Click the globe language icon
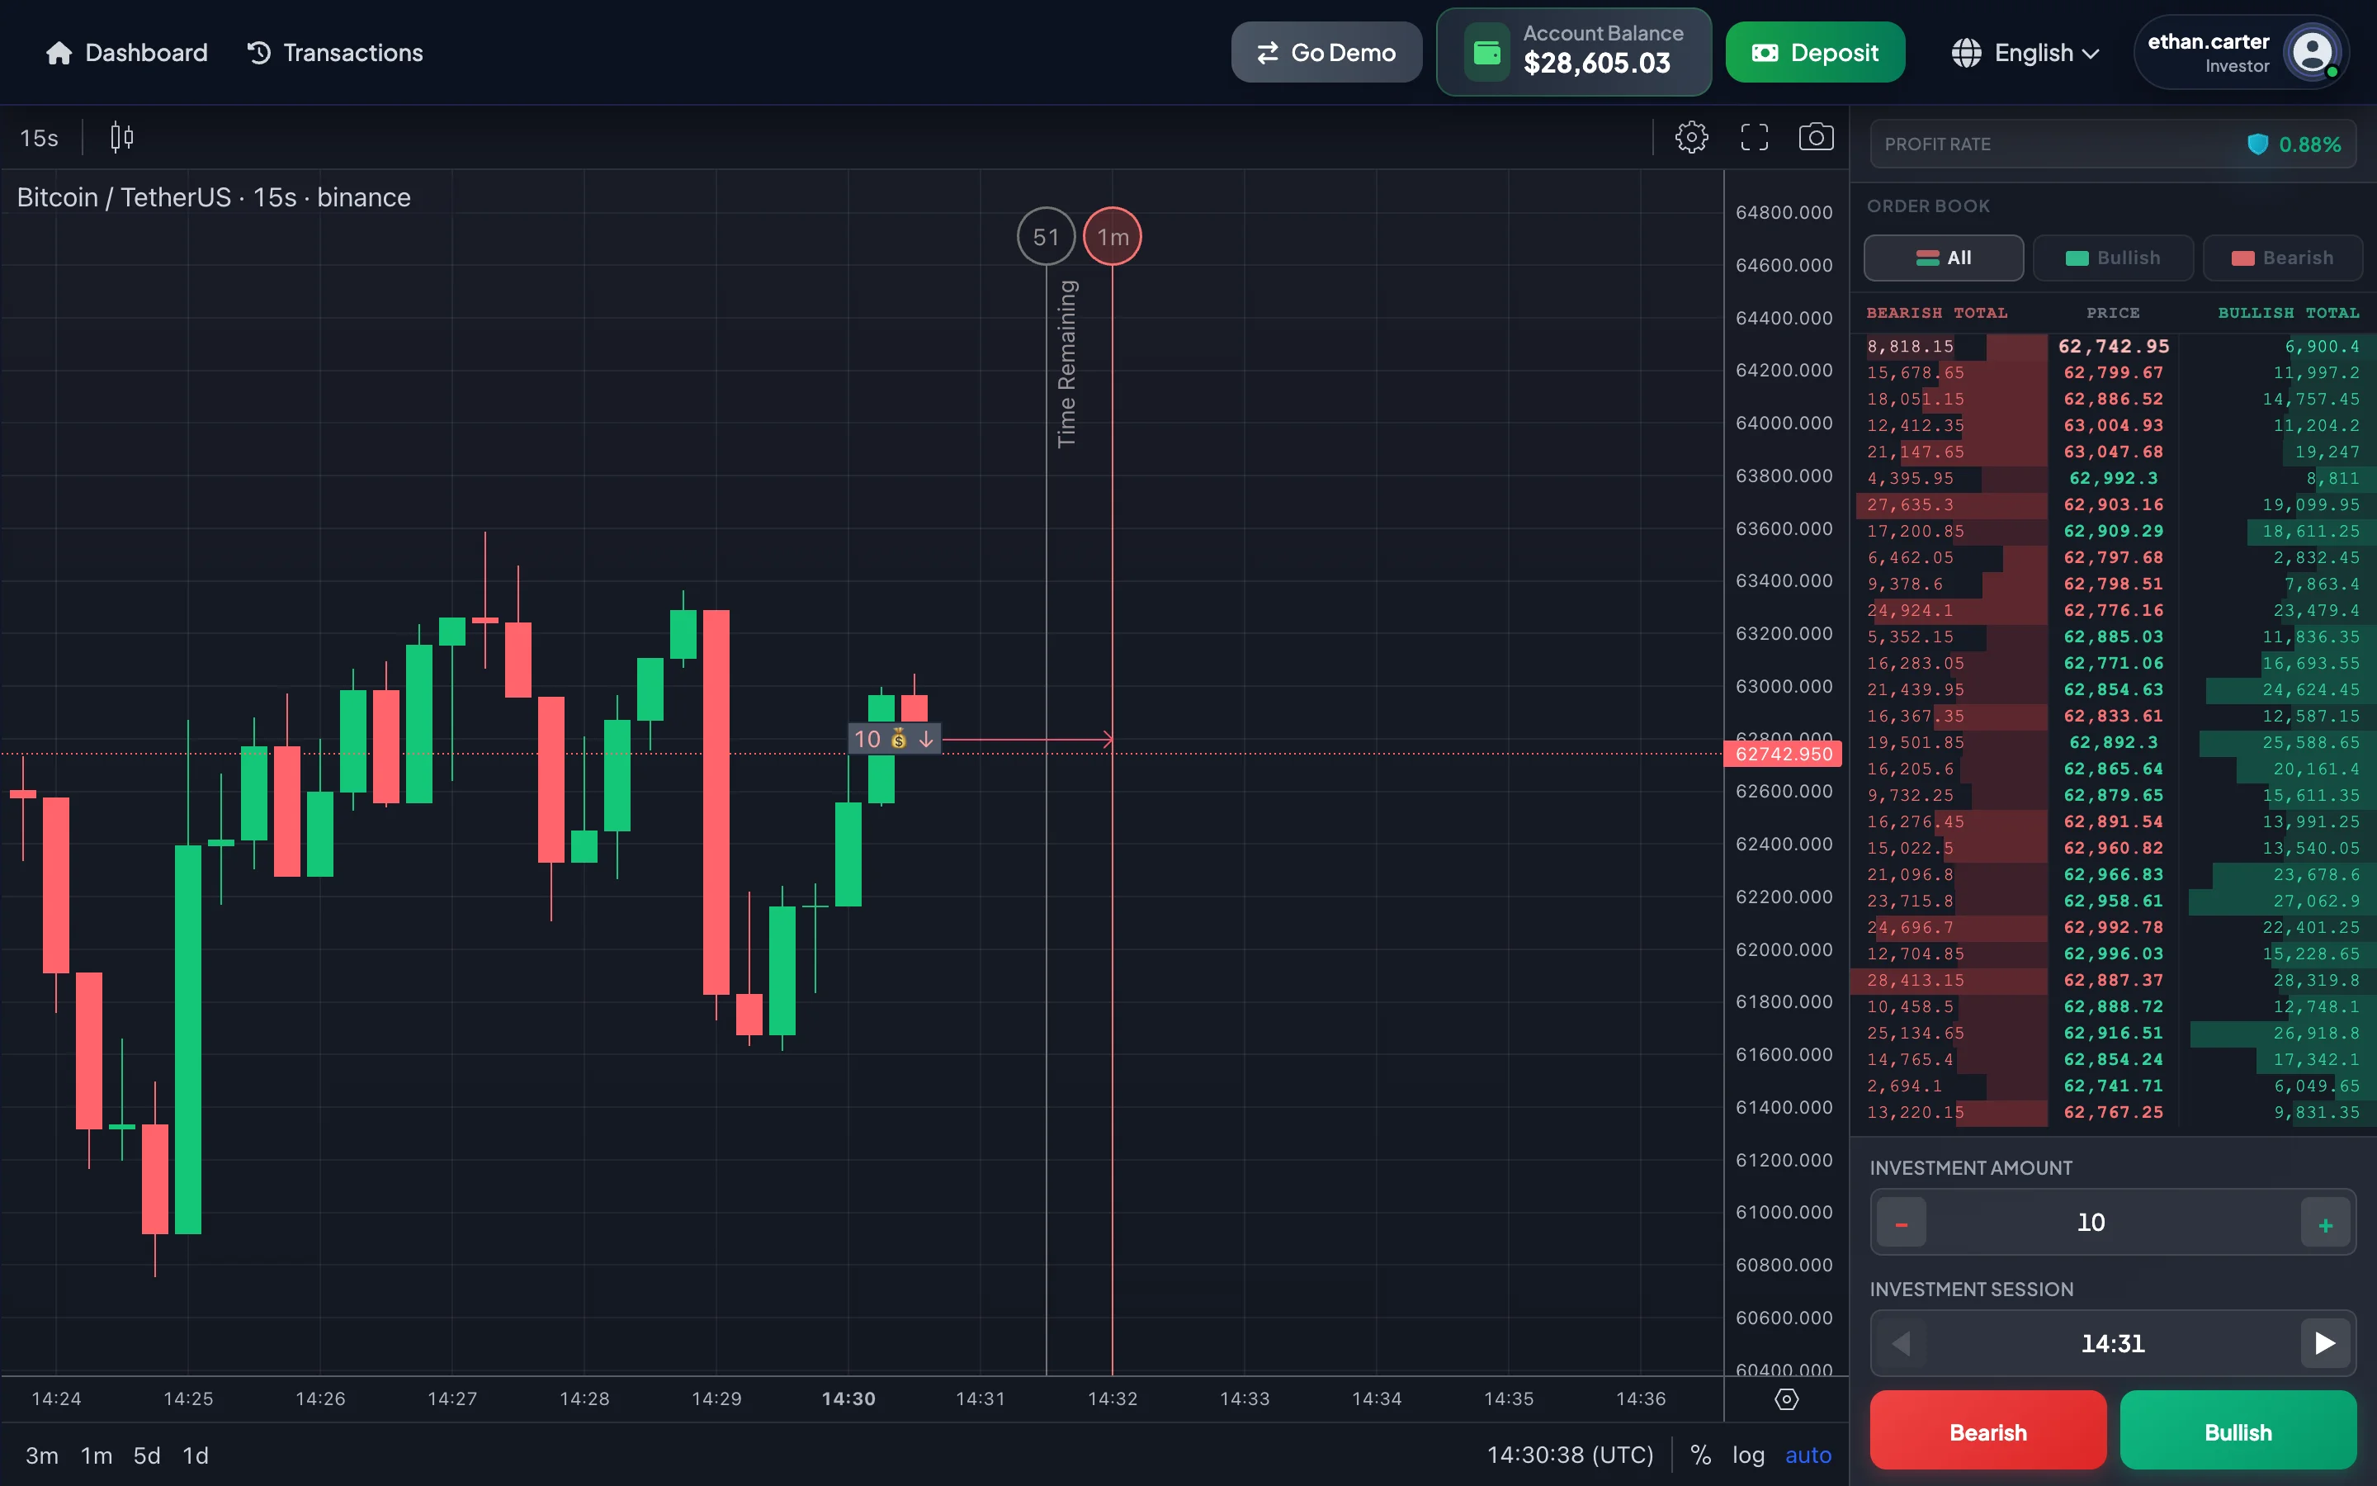The image size is (2377, 1486). click(x=1967, y=53)
